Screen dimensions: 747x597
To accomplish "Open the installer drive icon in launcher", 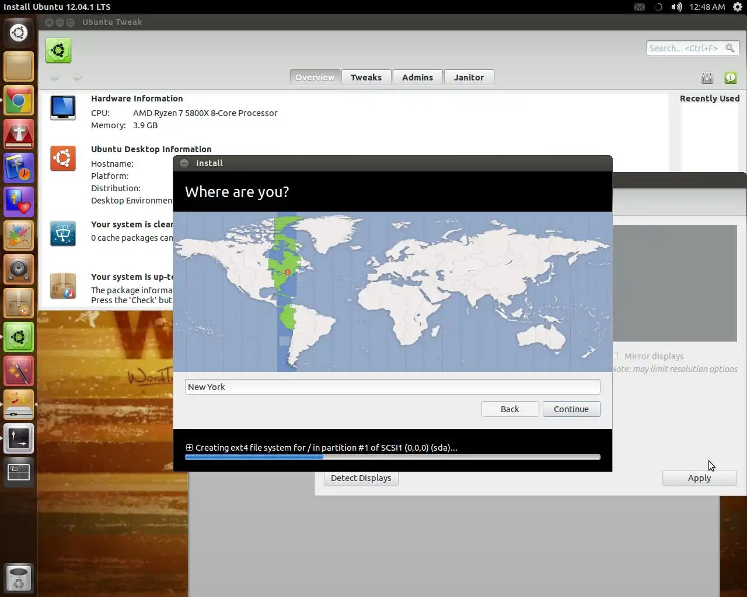I will click(19, 405).
